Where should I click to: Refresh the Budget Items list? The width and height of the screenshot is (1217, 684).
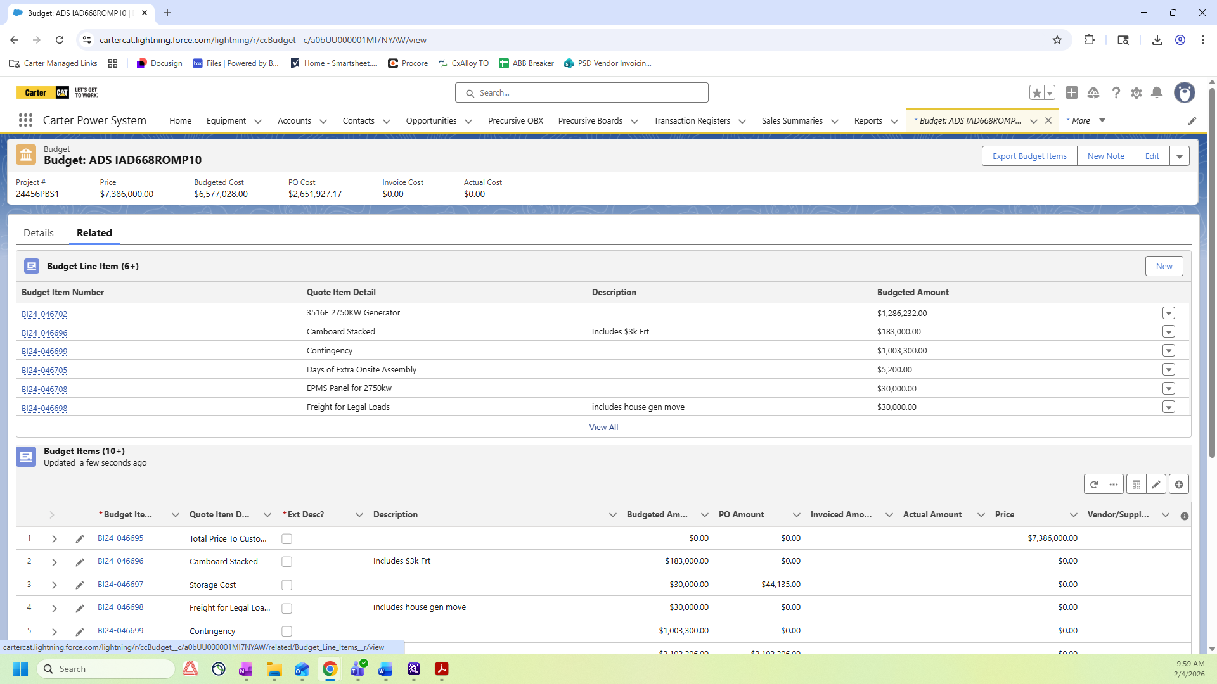[1093, 484]
